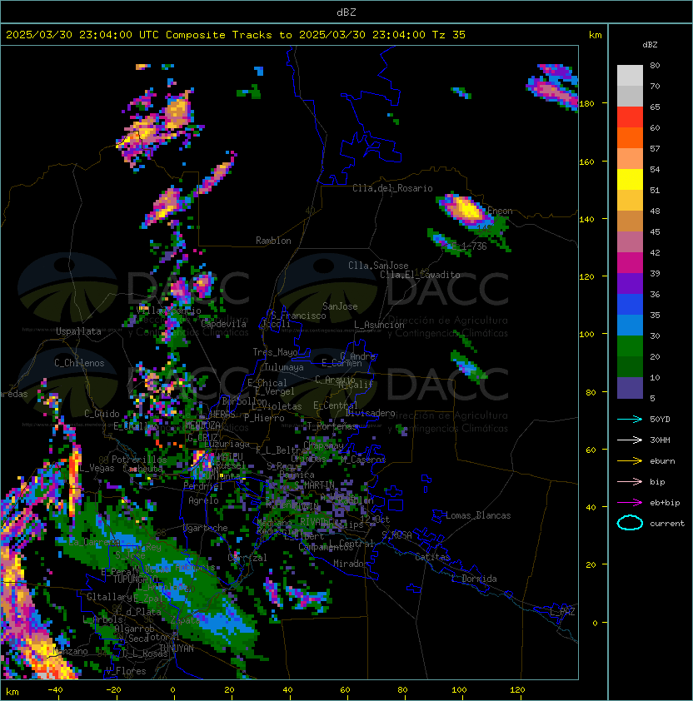Click the '50YD' legend label text
This screenshot has height=701, width=693.
pyautogui.click(x=660, y=420)
